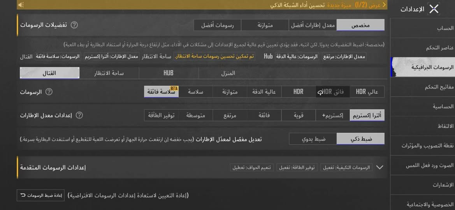Click the arrow on the announcement banner

tap(384, 5)
